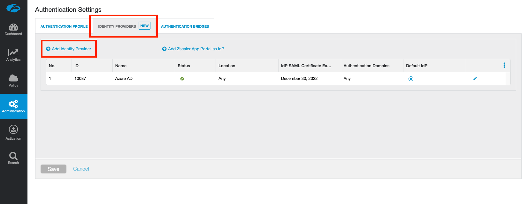Image resolution: width=528 pixels, height=204 pixels.
Task: Click the Zscaler logo icon
Action: tap(13, 8)
